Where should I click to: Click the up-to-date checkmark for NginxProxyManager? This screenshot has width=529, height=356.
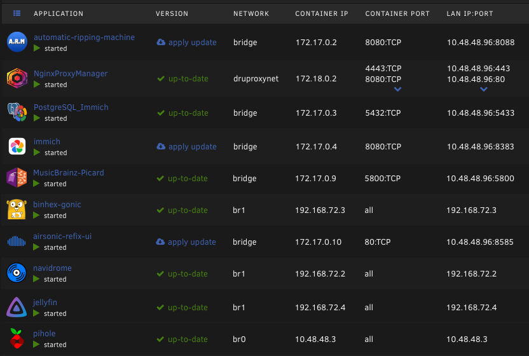[161, 79]
